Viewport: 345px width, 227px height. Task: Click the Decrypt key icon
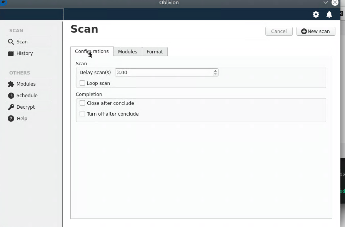[11, 107]
